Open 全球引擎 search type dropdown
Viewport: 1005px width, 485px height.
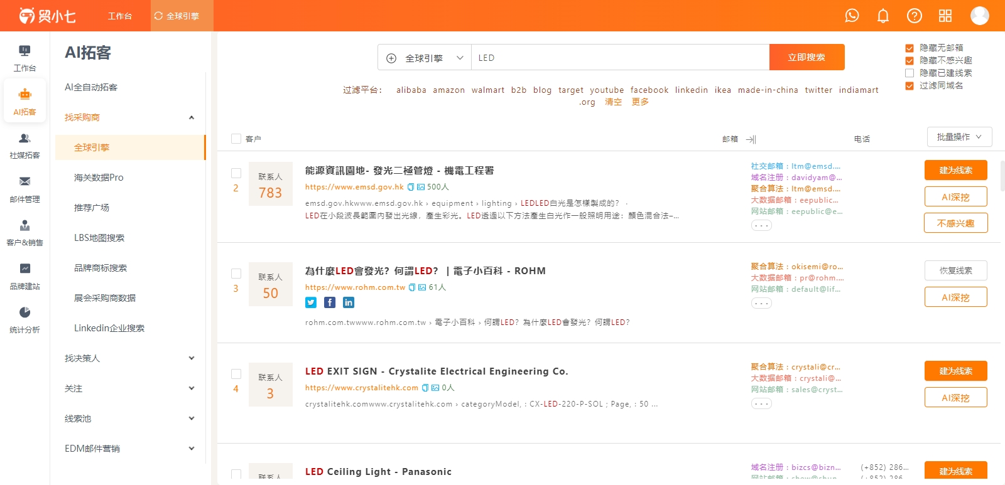425,58
